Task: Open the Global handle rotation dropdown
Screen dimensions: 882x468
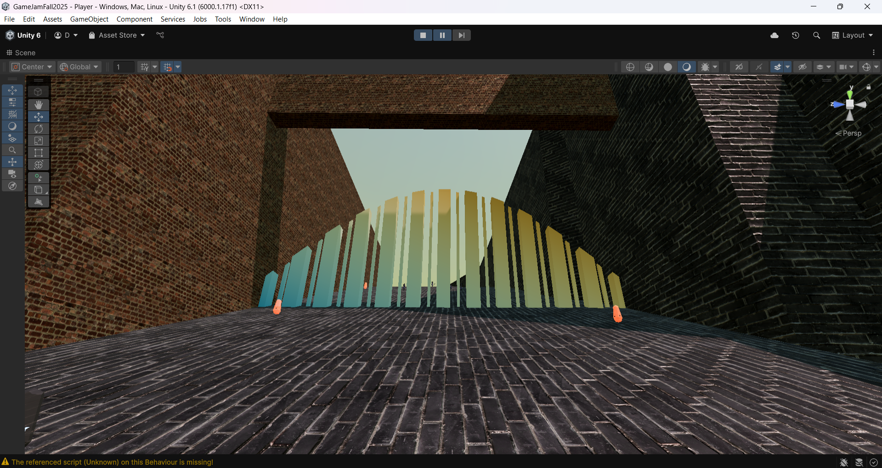Action: coord(80,67)
